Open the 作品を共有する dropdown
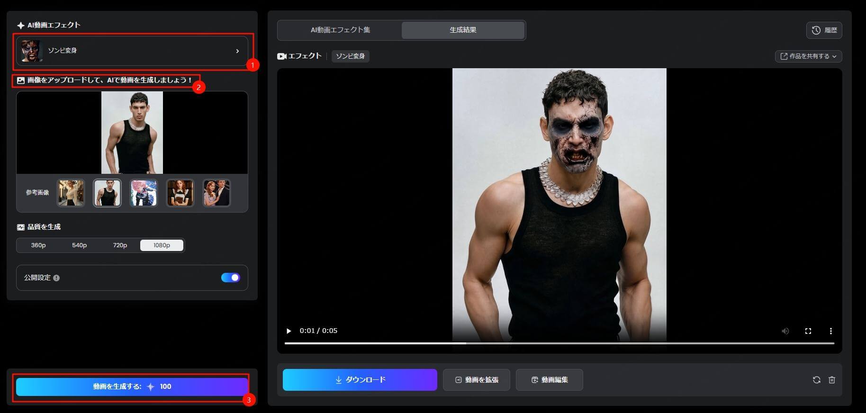This screenshot has height=413, width=866. click(x=808, y=56)
